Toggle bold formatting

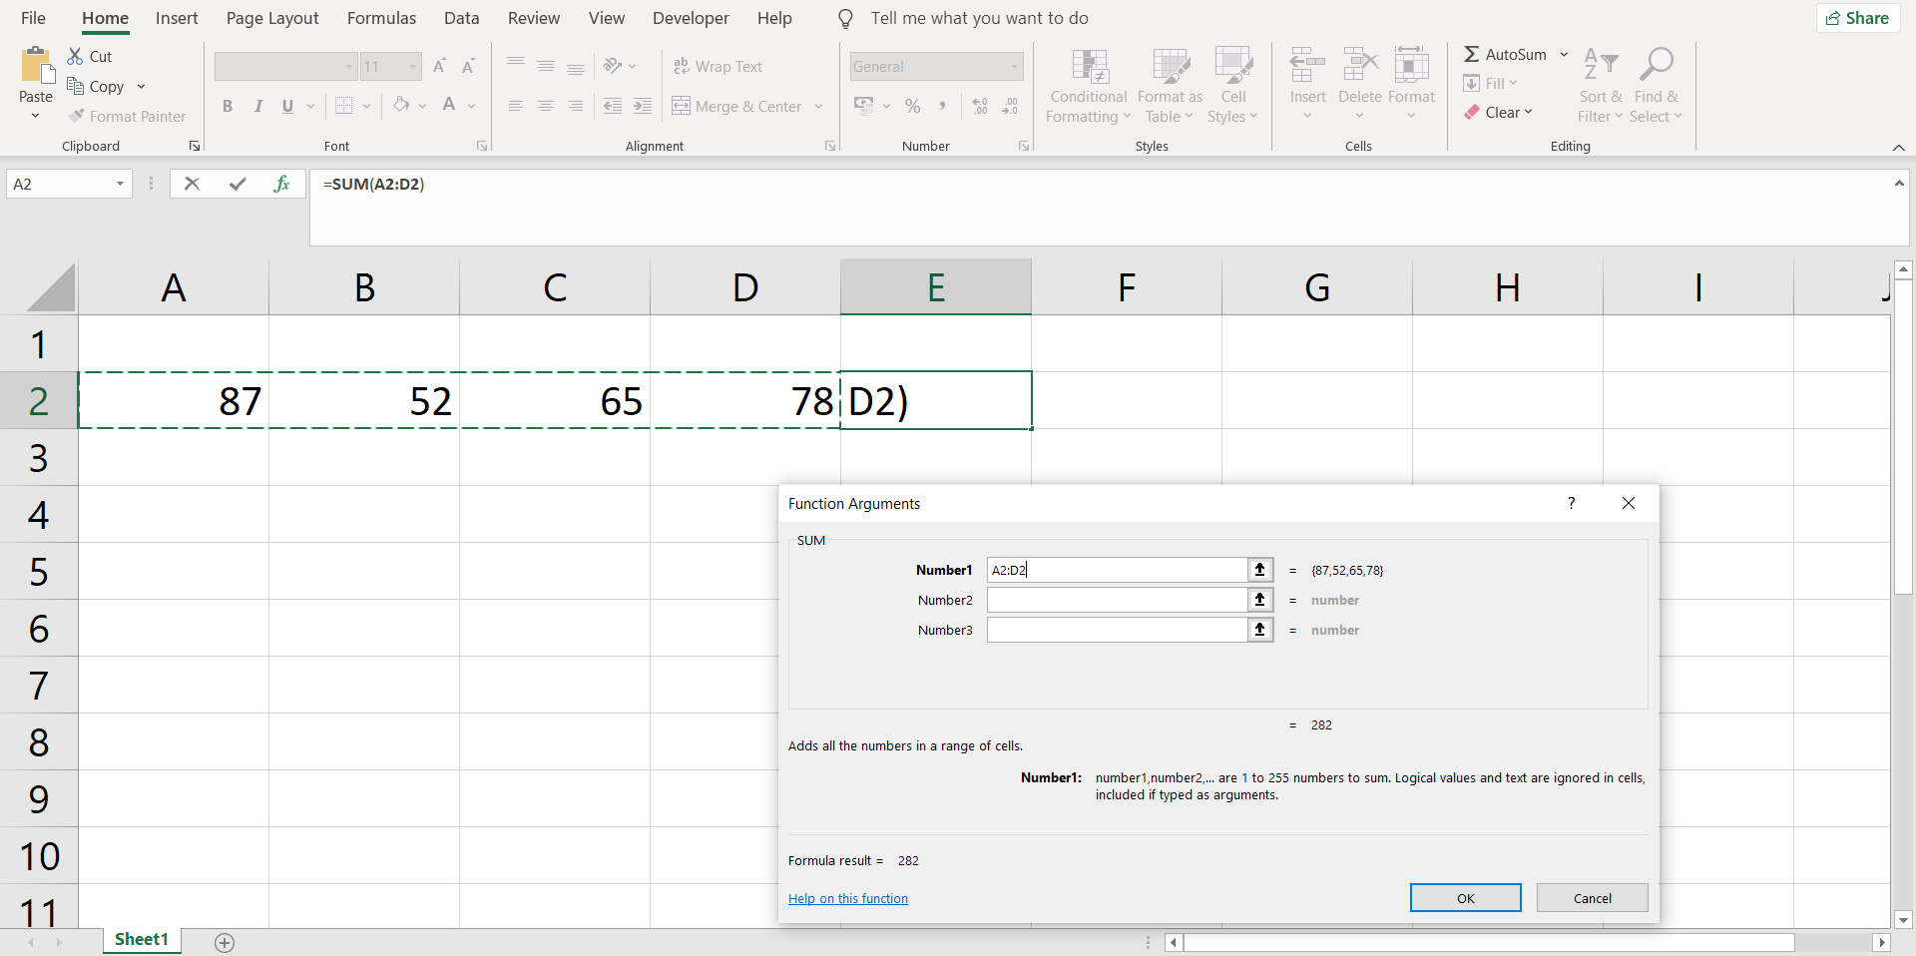[x=228, y=106]
